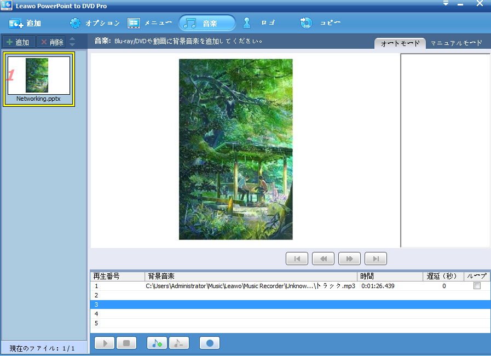Click the 背景音楽 column header
The width and height of the screenshot is (491, 356).
[251, 276]
